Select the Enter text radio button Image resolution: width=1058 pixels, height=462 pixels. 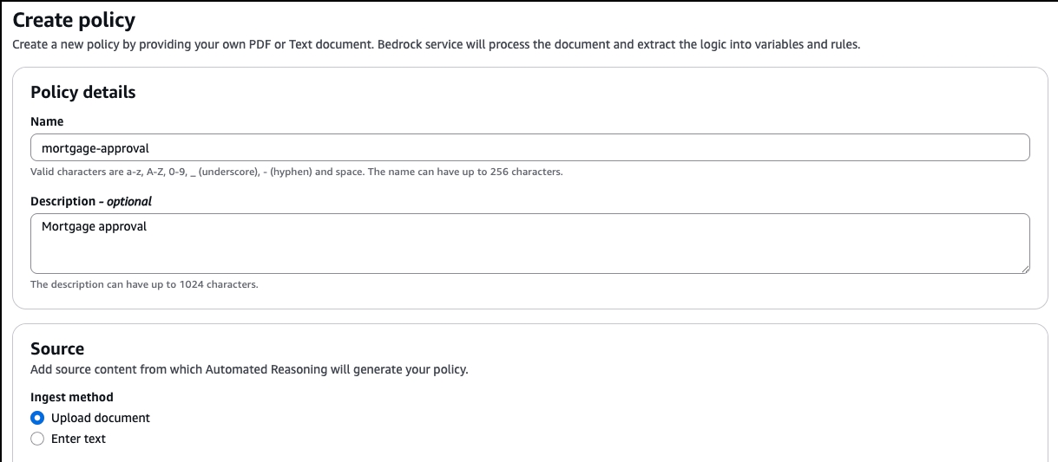37,439
